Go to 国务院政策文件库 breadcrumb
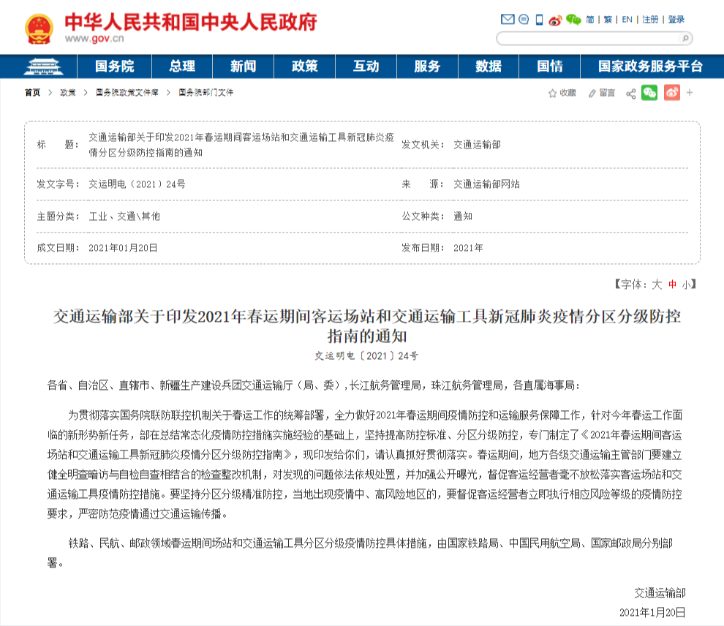The width and height of the screenshot is (724, 626). (127, 93)
